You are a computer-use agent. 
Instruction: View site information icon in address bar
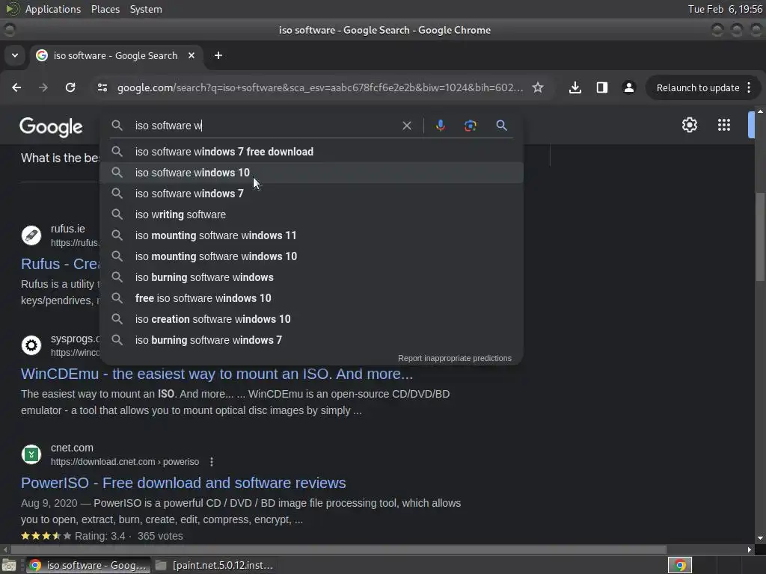click(102, 87)
